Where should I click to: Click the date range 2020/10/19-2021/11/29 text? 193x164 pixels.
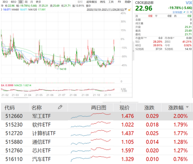pos(106,10)
